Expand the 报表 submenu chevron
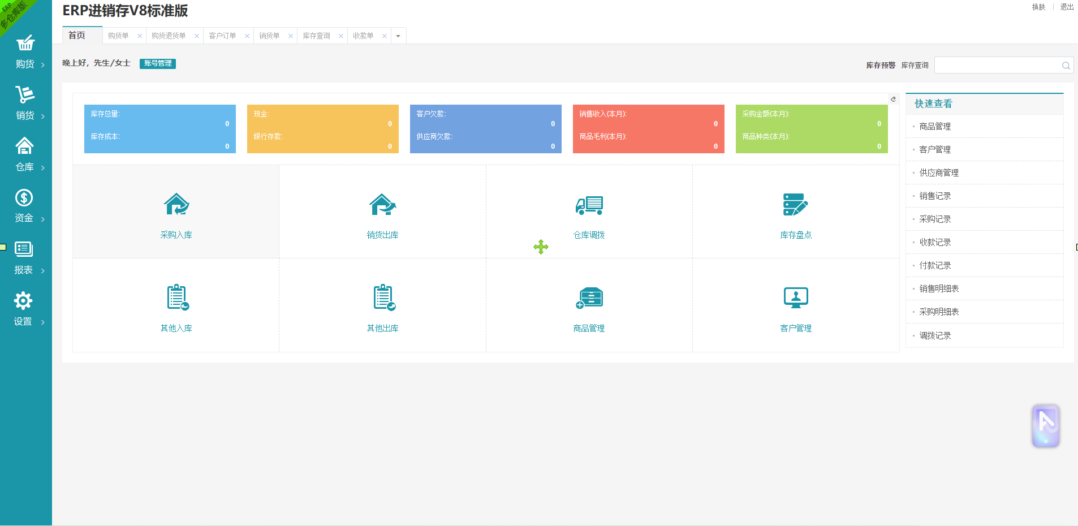This screenshot has height=526, width=1078. 43,271
